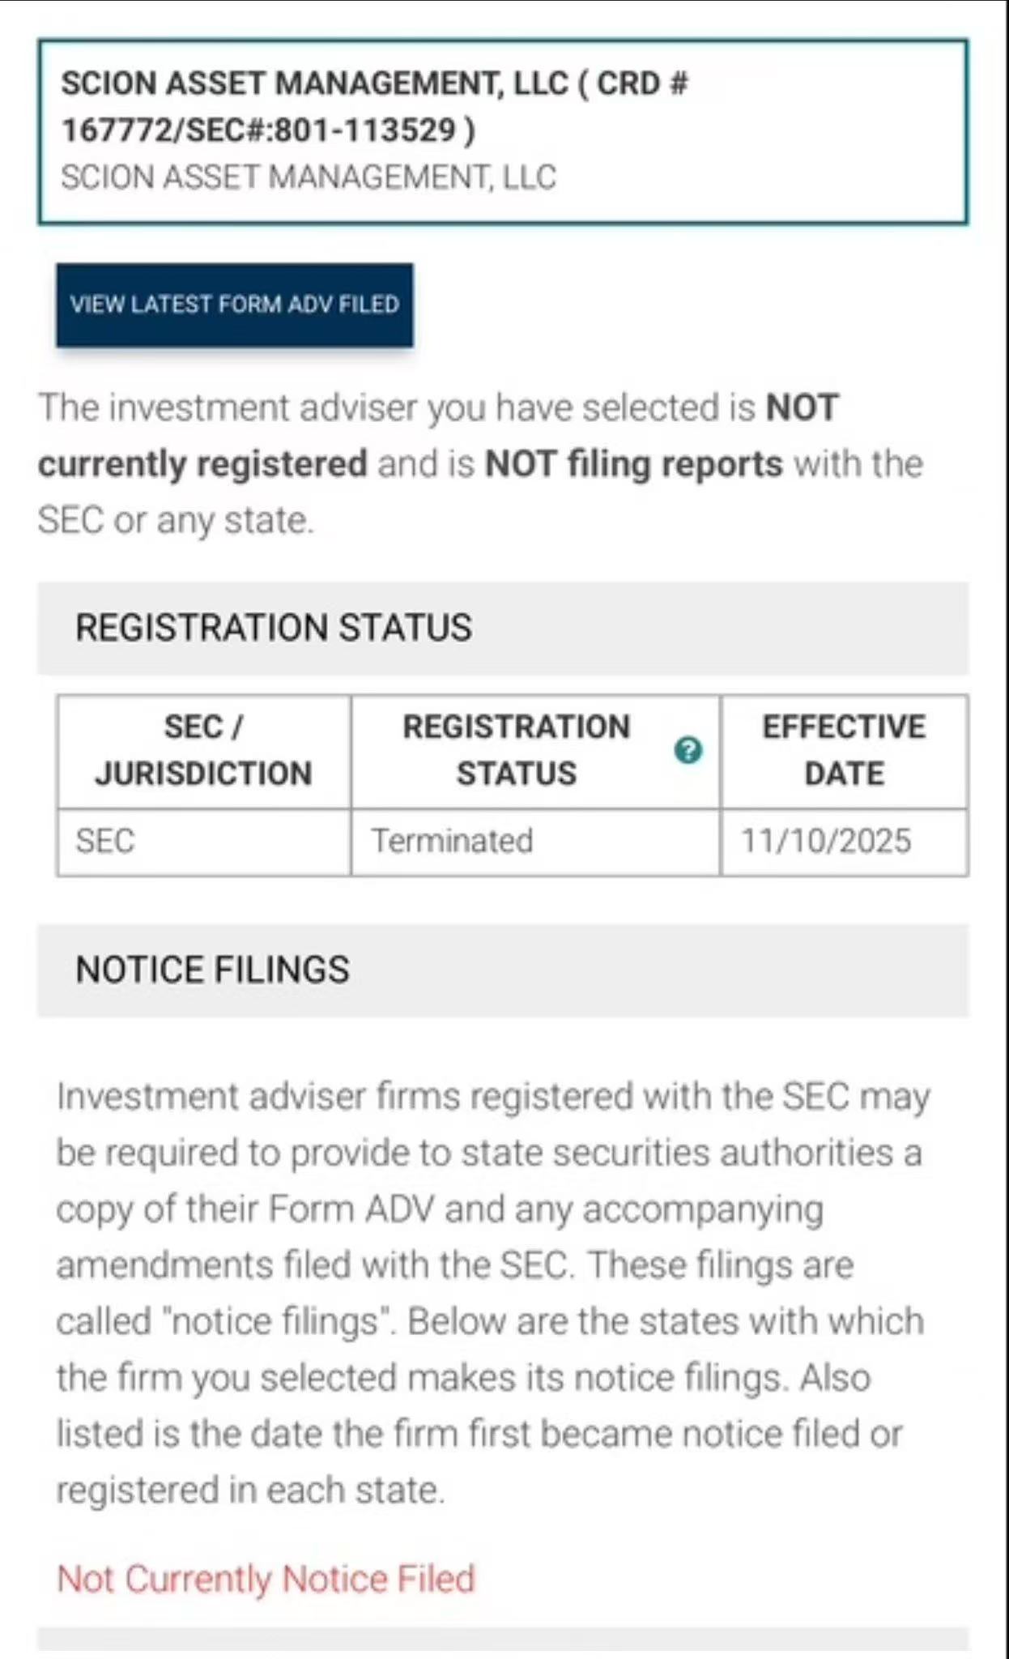Click the Effective Date column header
1009x1659 pixels.
point(844,750)
